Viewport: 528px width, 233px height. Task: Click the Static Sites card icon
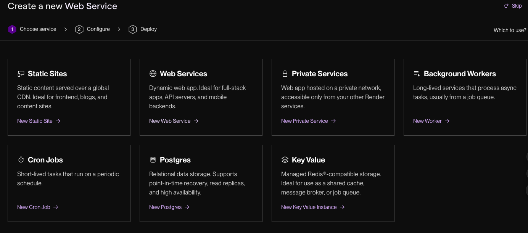click(21, 74)
